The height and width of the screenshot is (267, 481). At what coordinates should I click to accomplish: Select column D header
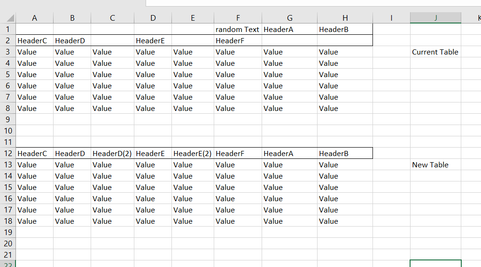click(x=153, y=18)
